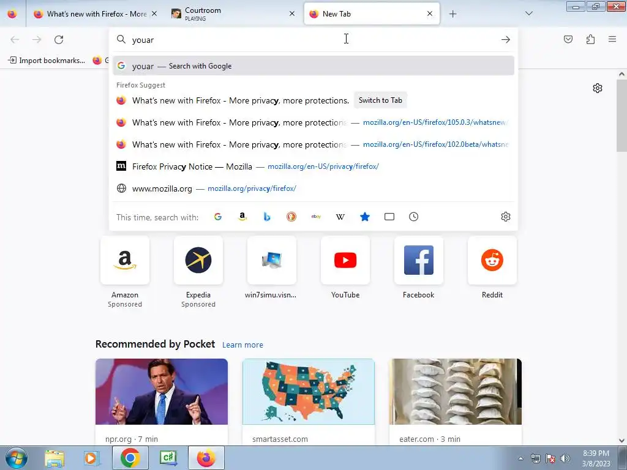Viewport: 627px width, 470px height.
Task: Select 'youar — Search with Google' suggestion
Action: (x=313, y=66)
